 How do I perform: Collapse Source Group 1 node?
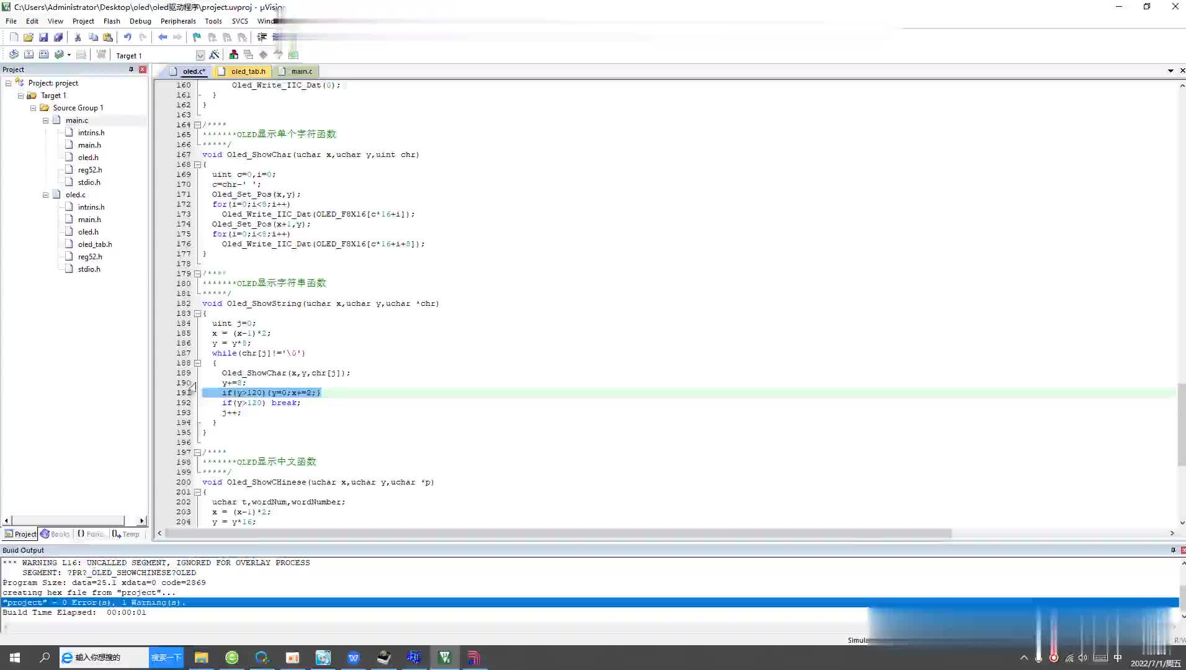coord(33,108)
